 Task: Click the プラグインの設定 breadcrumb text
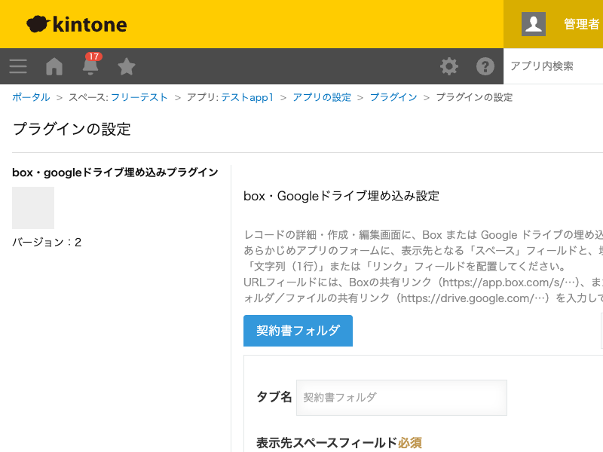pyautogui.click(x=474, y=97)
